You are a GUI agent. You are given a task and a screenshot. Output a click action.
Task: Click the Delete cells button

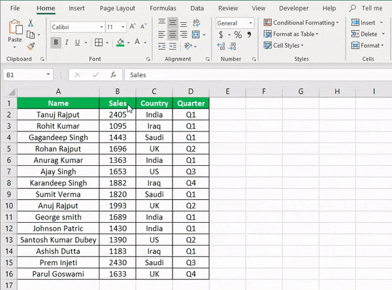(x=365, y=34)
